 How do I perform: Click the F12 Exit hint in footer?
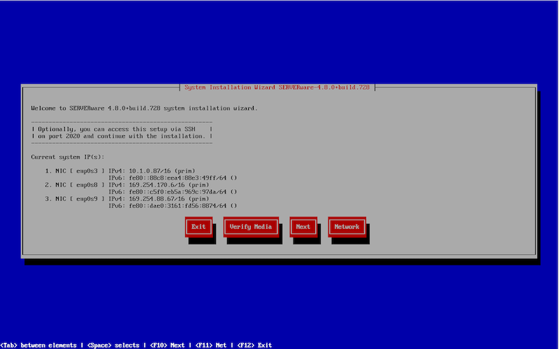pos(255,345)
